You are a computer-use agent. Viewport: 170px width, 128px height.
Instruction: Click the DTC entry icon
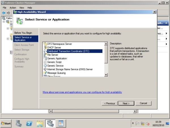[45, 51]
